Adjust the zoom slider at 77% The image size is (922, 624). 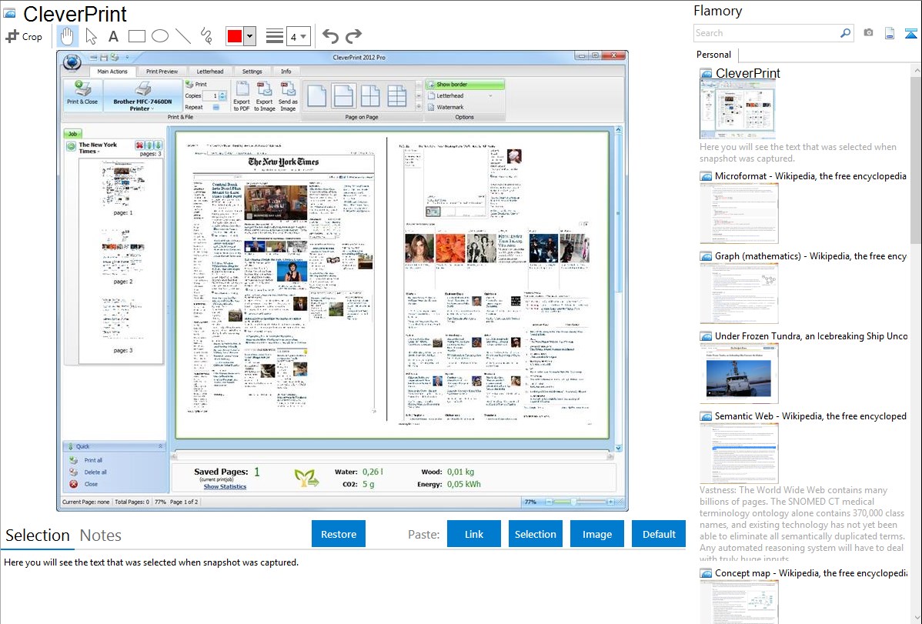573,502
